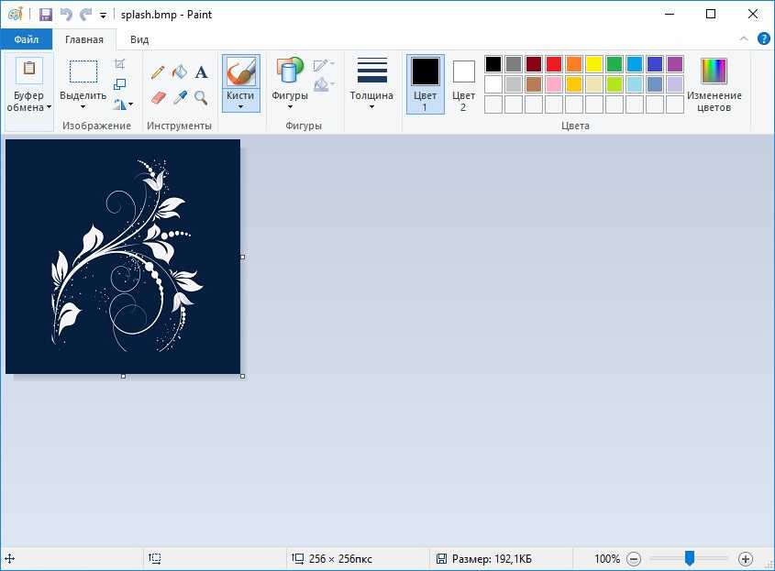Click Изменение цветов button

(714, 83)
